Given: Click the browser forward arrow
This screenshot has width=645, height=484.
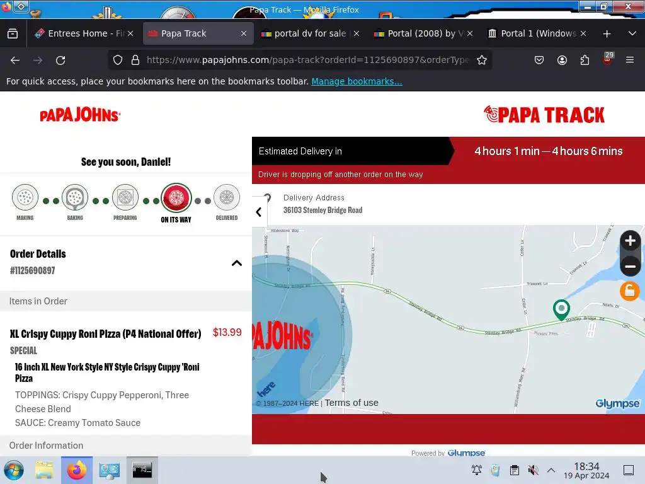Looking at the screenshot, I should (38, 60).
